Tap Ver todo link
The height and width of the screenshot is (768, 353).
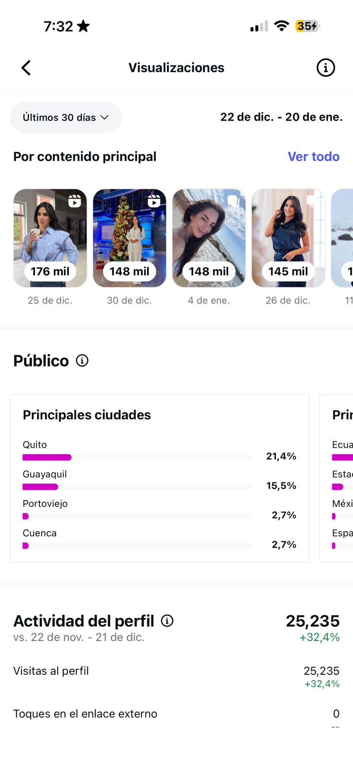[313, 156]
